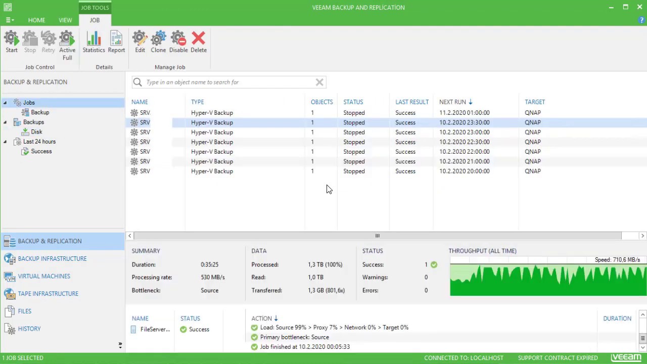
Task: Sort by the Name column header
Action: point(140,102)
